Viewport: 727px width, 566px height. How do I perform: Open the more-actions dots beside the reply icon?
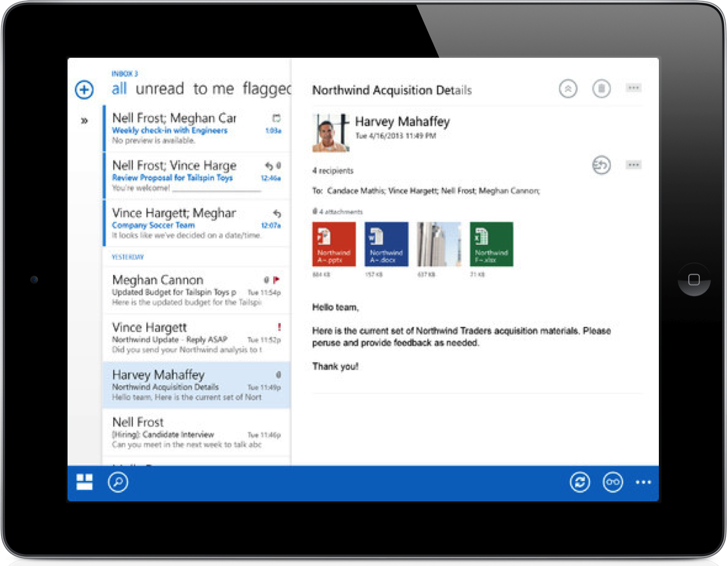coord(633,165)
